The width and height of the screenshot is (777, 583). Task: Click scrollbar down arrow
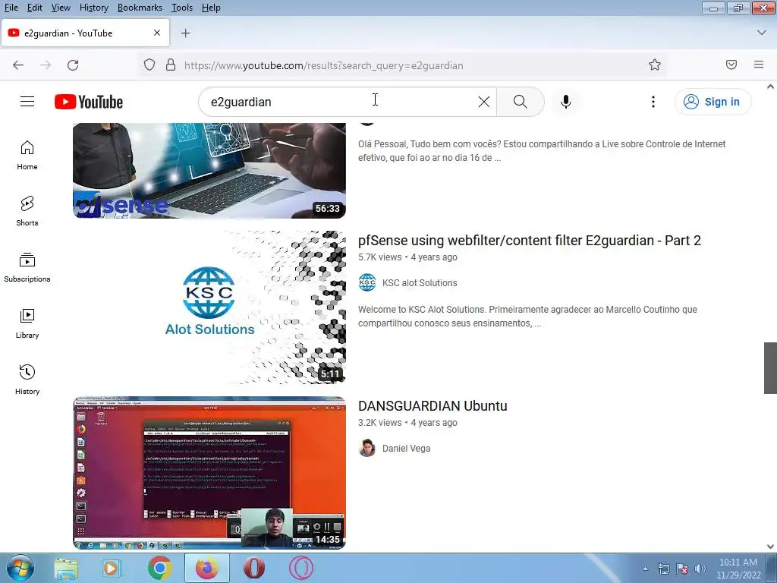pos(770,547)
